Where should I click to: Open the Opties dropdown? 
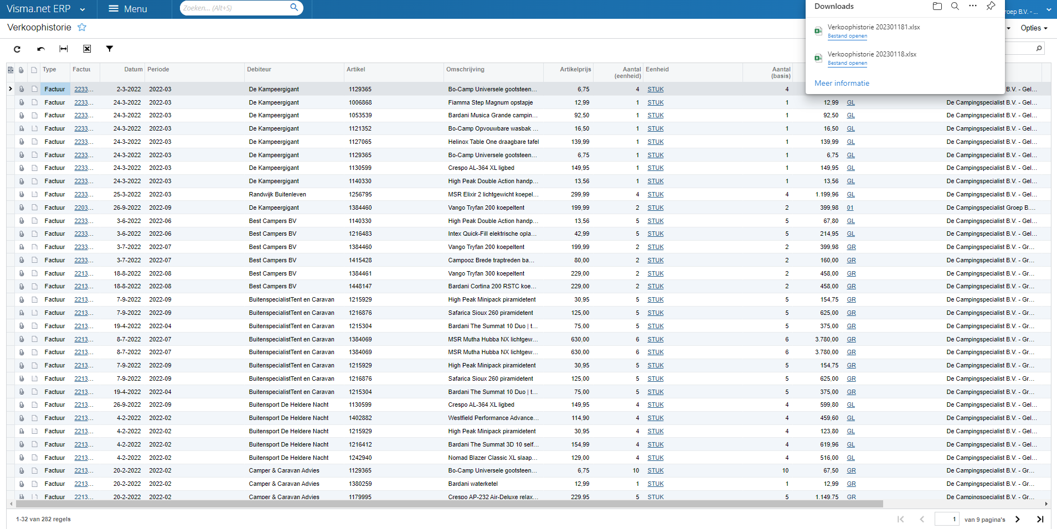pos(1034,28)
